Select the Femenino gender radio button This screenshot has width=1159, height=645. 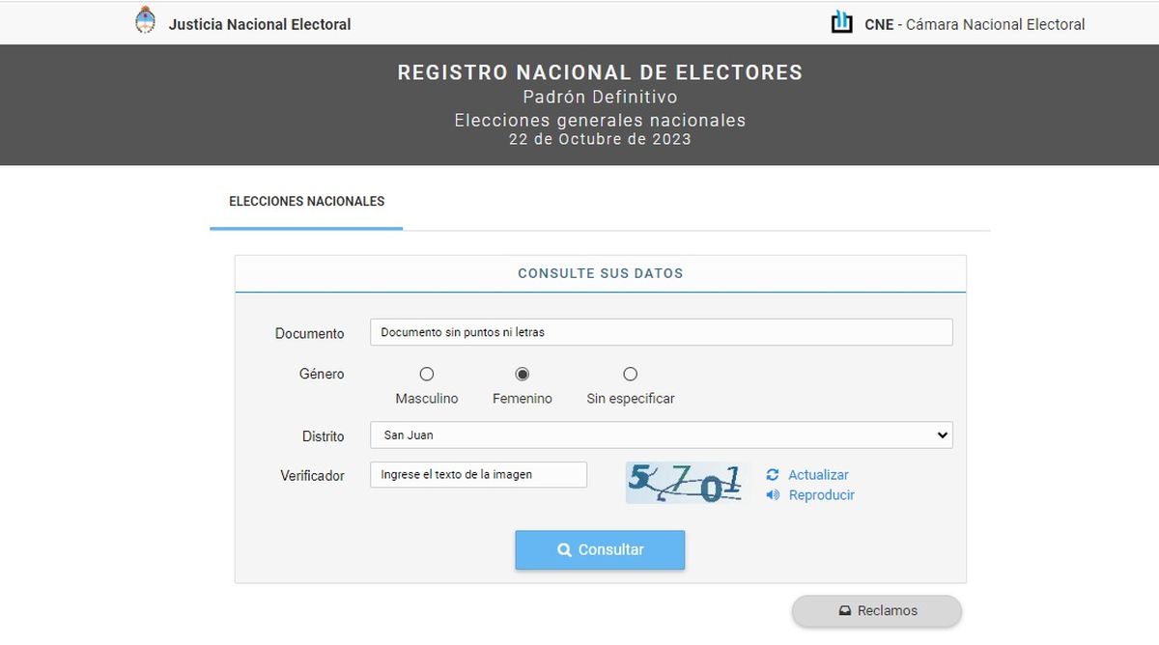point(523,375)
